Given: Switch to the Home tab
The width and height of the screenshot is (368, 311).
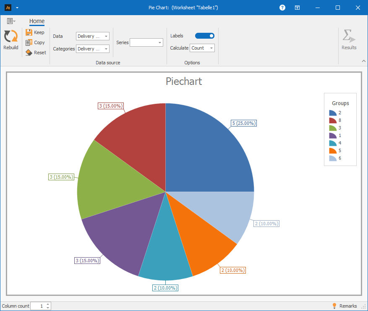Looking at the screenshot, I should (37, 21).
